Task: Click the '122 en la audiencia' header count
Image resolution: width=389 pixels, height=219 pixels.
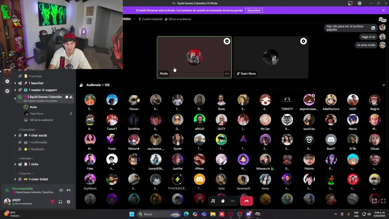Action: tap(178, 19)
